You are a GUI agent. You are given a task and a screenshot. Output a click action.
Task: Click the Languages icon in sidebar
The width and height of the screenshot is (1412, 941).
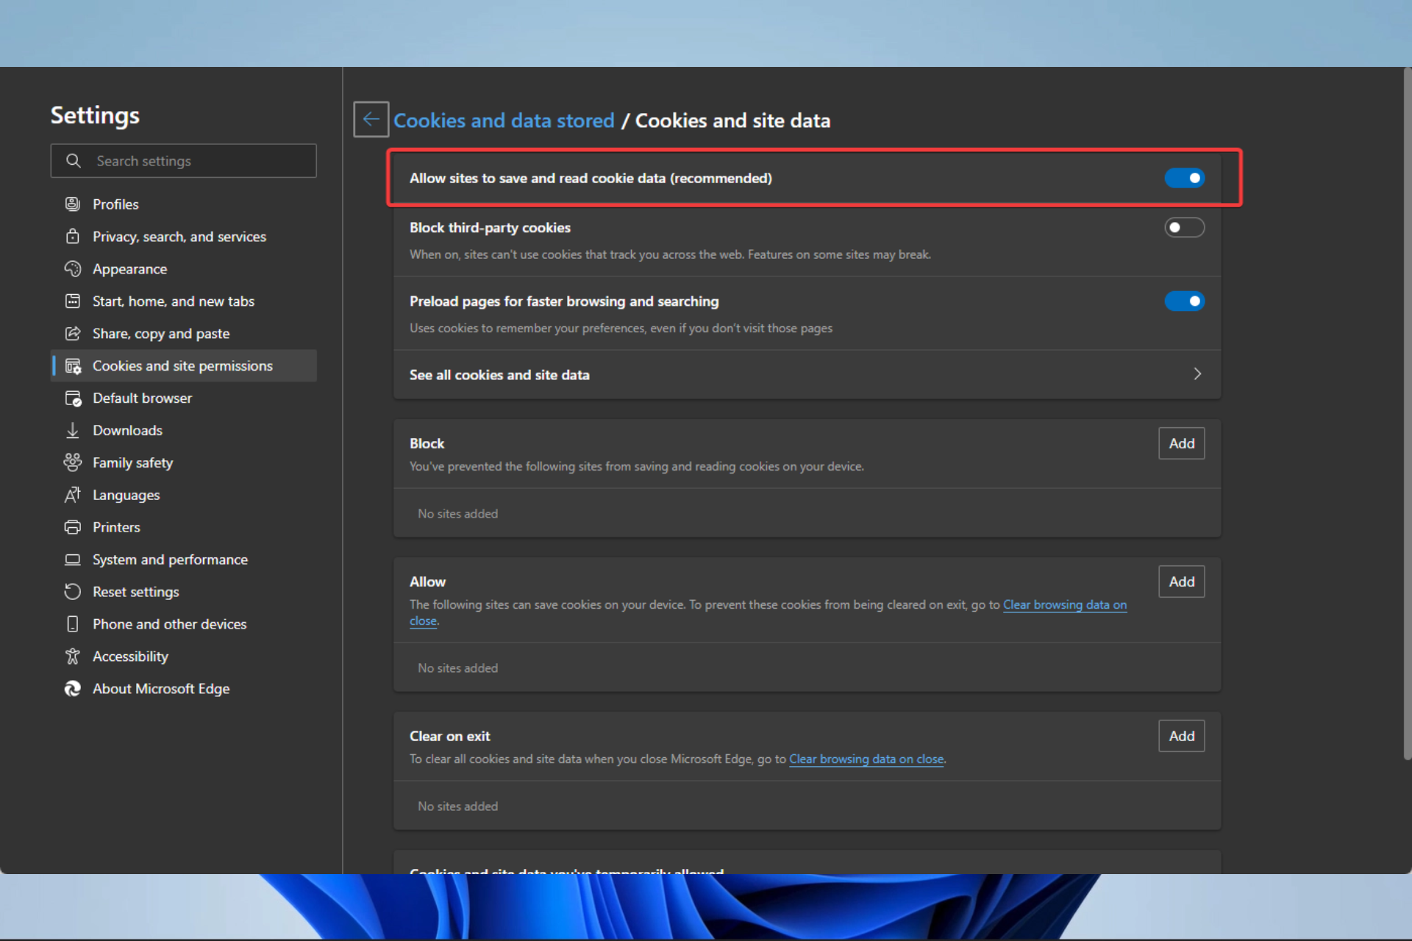click(74, 493)
